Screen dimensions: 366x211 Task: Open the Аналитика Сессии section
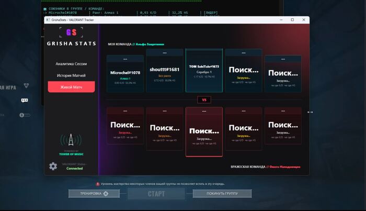click(x=71, y=64)
